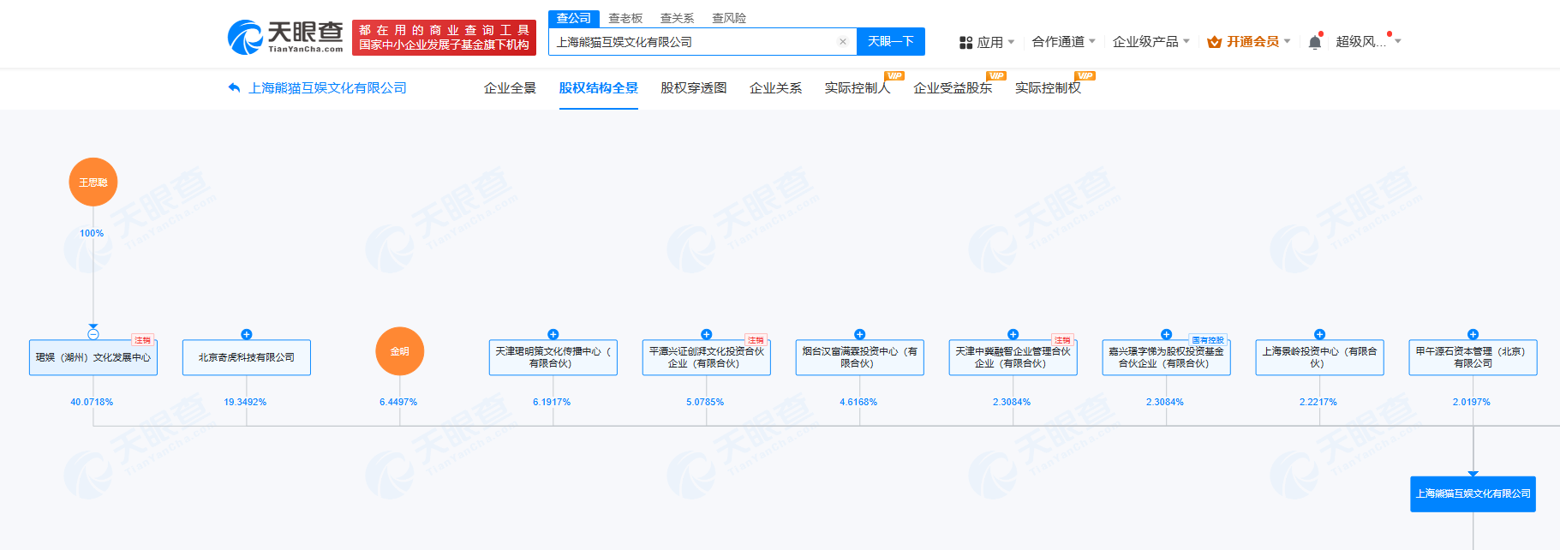Open 天津中冀融智企业管理合伙企业 company box
Viewport: 1560px width, 550px height.
click(x=1013, y=357)
